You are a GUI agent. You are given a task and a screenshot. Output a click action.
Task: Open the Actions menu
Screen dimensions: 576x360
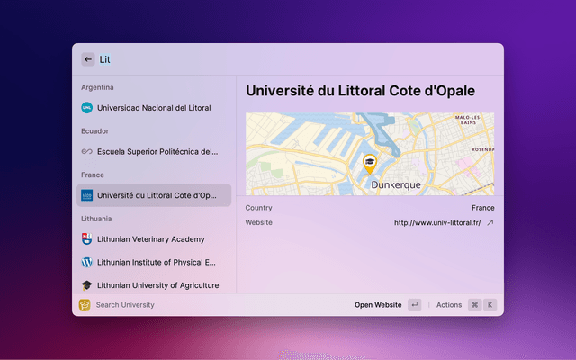(x=449, y=305)
